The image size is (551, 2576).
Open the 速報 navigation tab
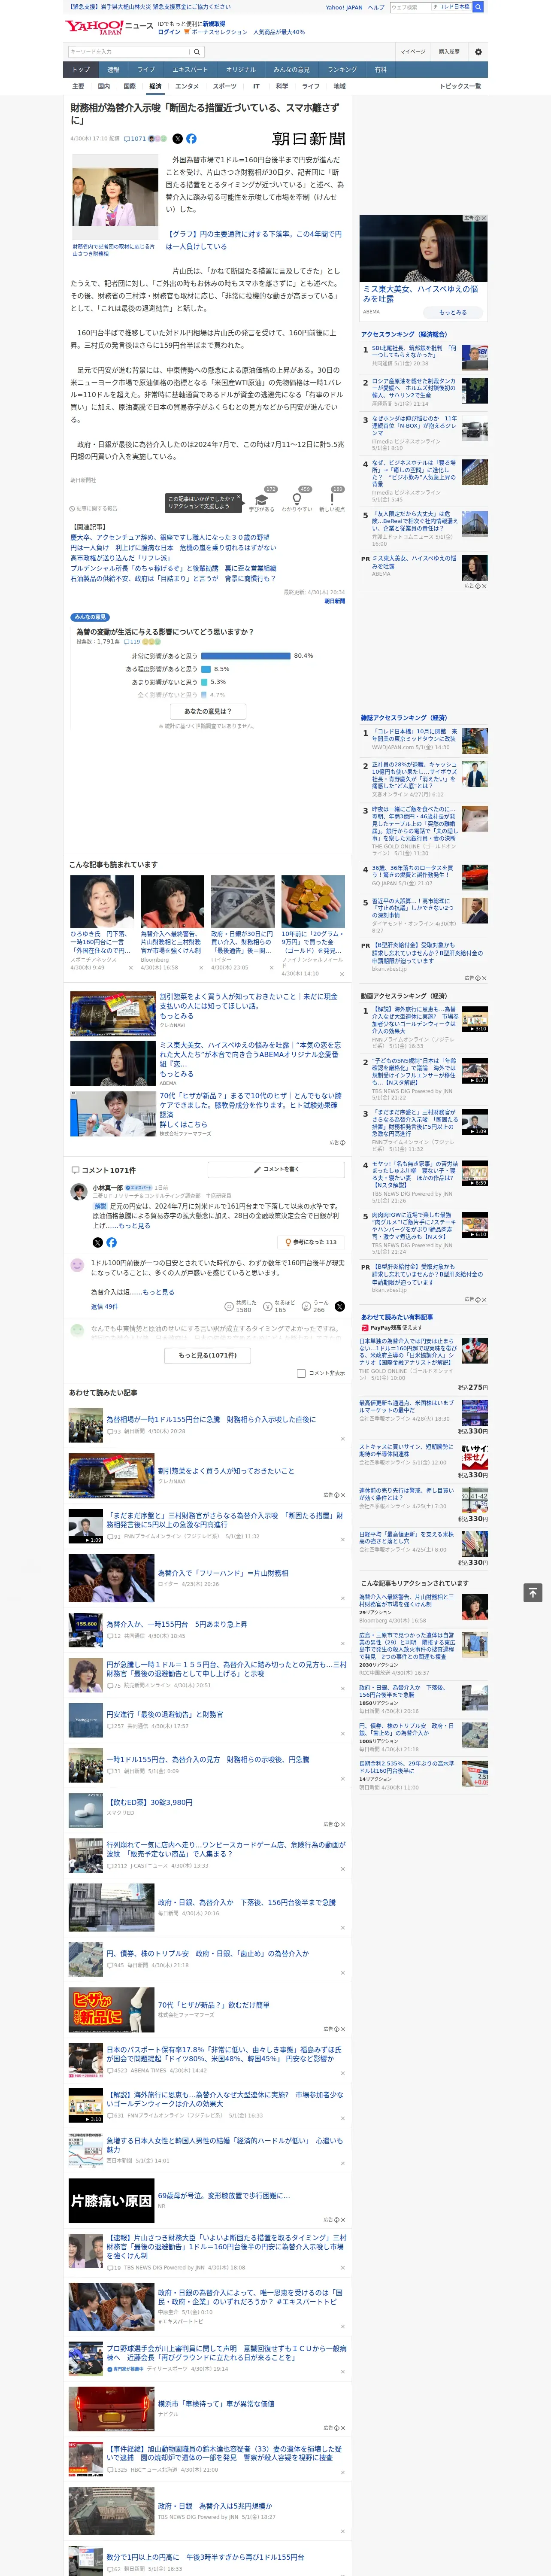(x=113, y=70)
